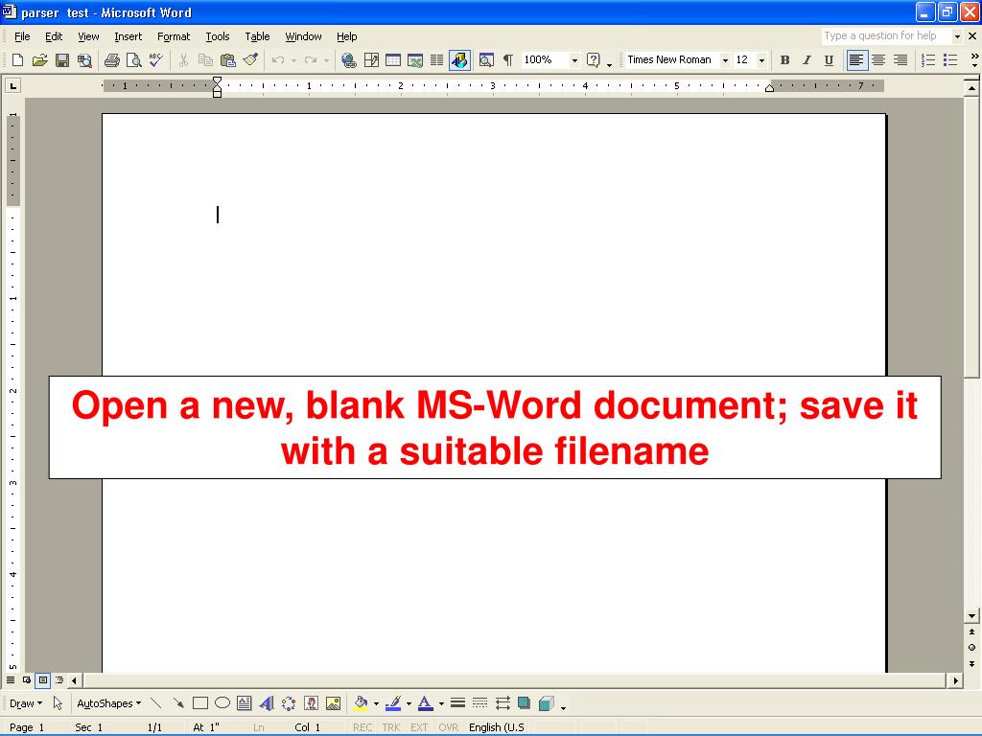
Task: Expand the Times New Roman font dropdown
Action: pos(725,60)
